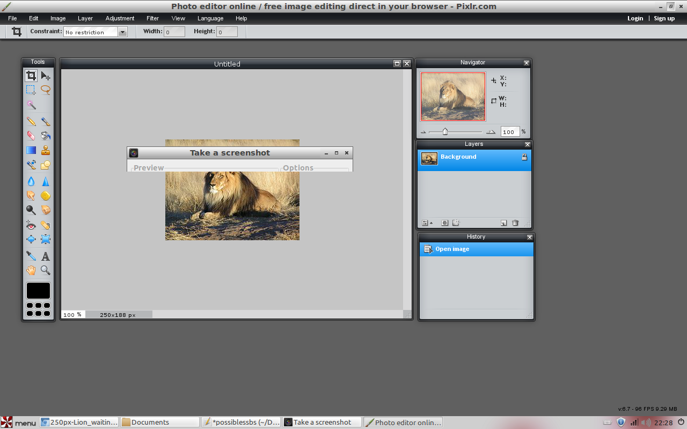
Task: Open the main foreground color swatch
Action: click(x=38, y=291)
